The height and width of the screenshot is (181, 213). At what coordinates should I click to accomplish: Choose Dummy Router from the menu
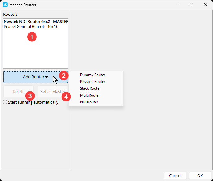coord(96,75)
